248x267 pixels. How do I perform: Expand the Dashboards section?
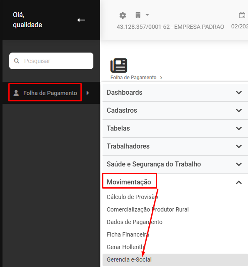click(x=175, y=93)
